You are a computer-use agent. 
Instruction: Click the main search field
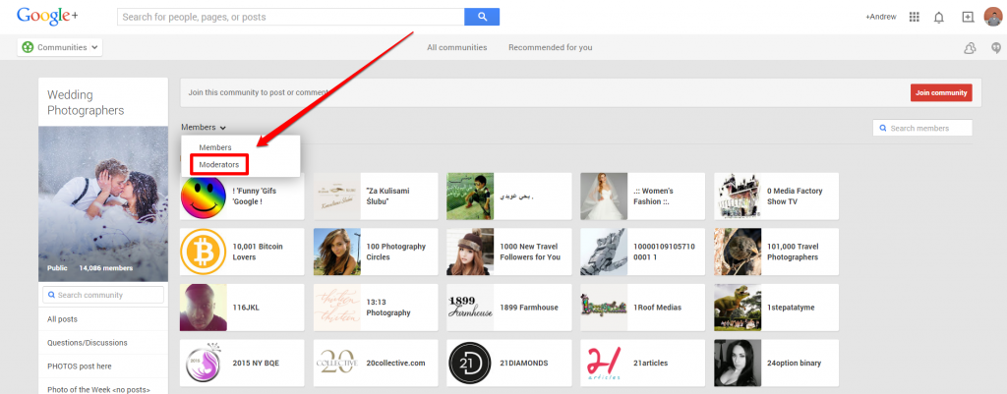click(x=291, y=17)
